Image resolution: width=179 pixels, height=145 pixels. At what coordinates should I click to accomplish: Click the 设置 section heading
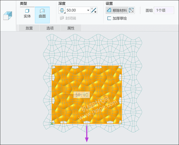109,4
